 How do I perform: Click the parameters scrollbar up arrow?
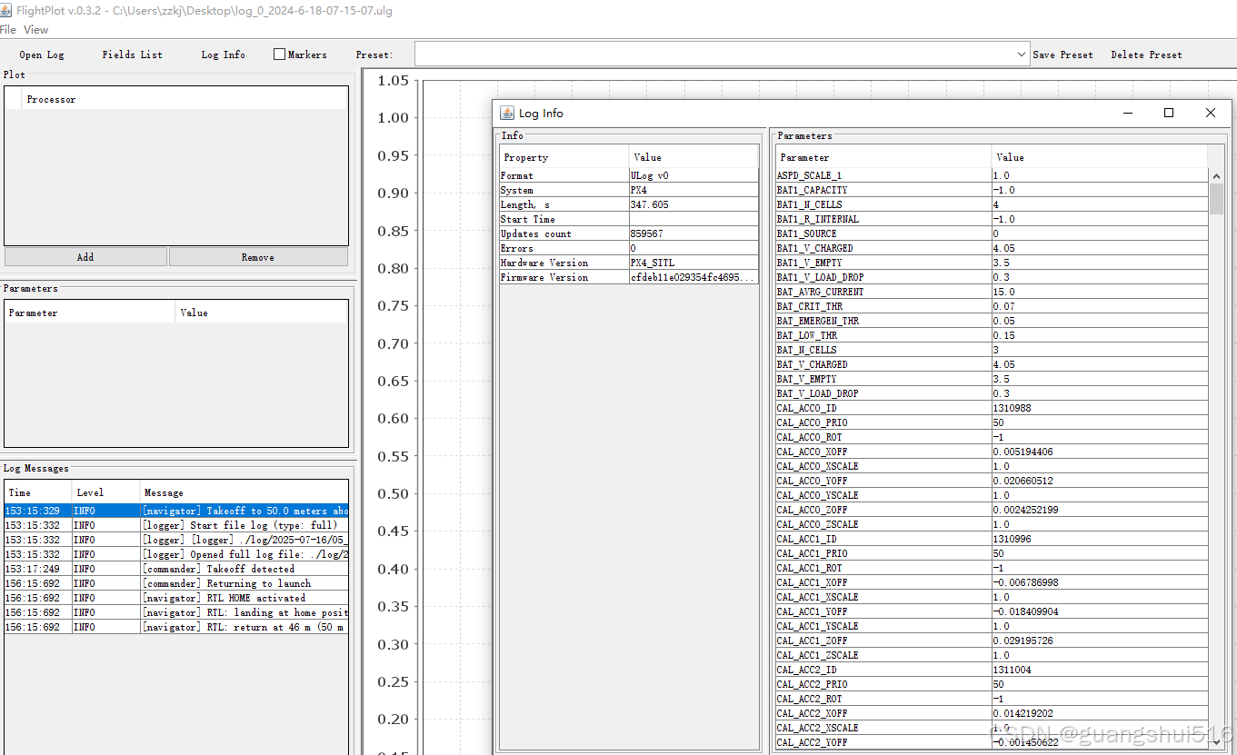click(1216, 175)
